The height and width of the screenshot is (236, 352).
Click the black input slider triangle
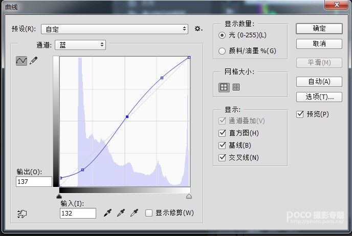pyautogui.click(x=59, y=196)
